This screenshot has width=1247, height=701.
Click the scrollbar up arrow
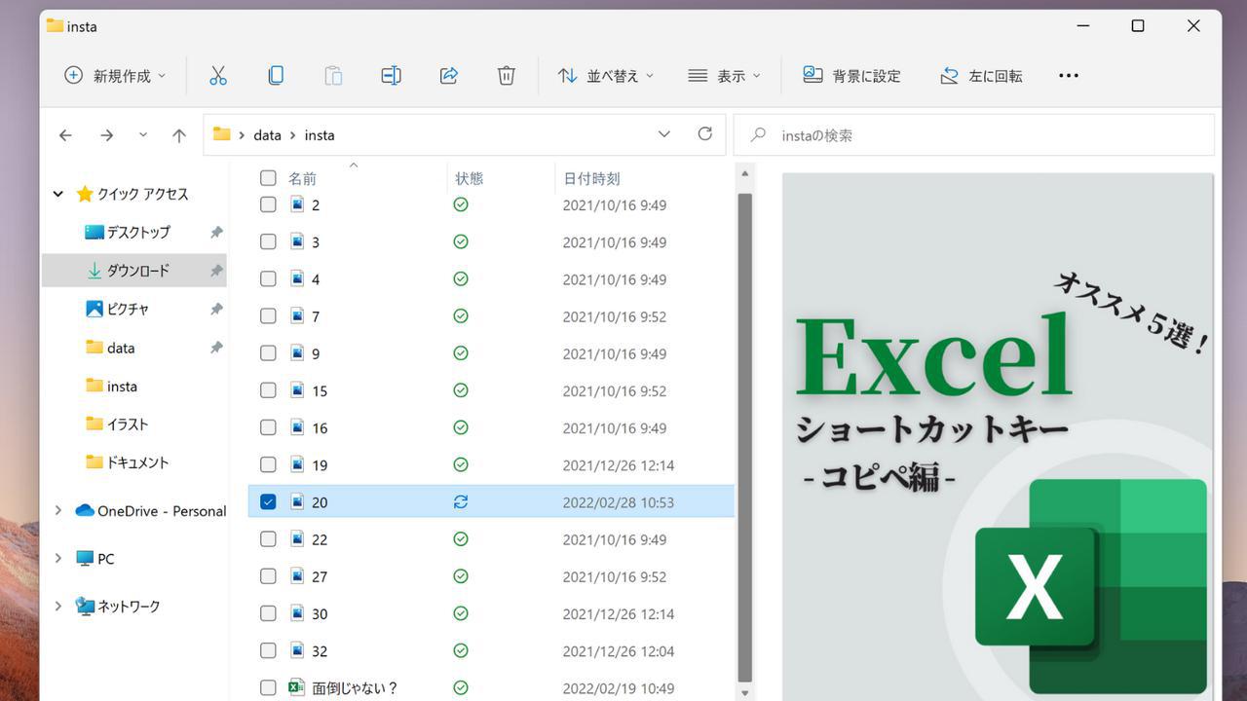coord(745,175)
